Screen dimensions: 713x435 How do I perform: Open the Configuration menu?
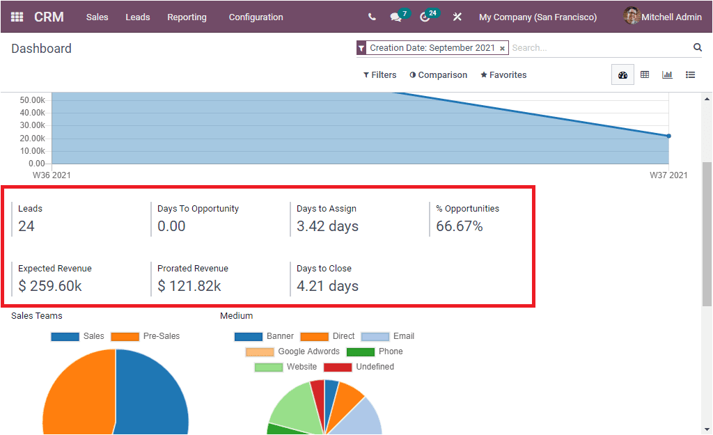256,17
